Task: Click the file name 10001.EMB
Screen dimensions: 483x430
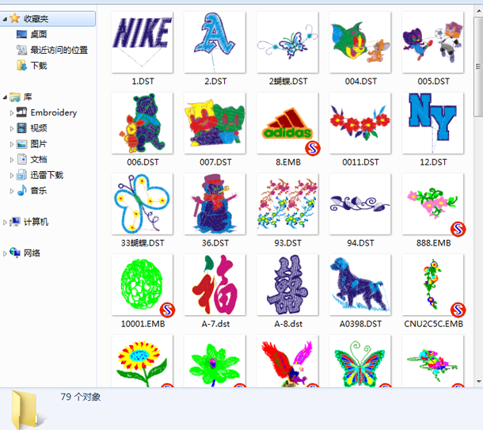Action: [143, 324]
